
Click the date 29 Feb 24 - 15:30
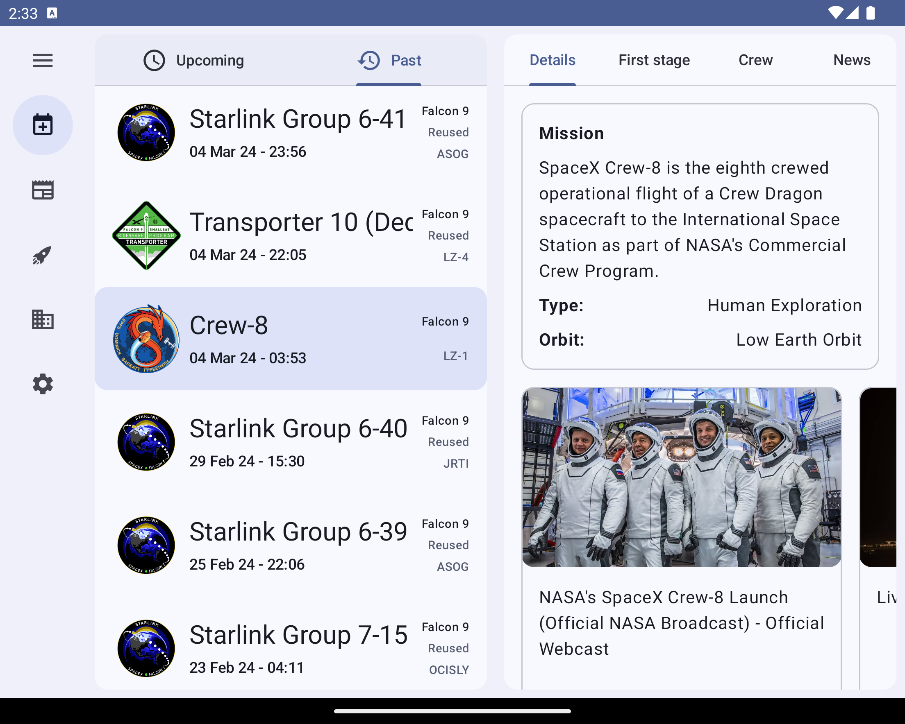click(x=247, y=462)
